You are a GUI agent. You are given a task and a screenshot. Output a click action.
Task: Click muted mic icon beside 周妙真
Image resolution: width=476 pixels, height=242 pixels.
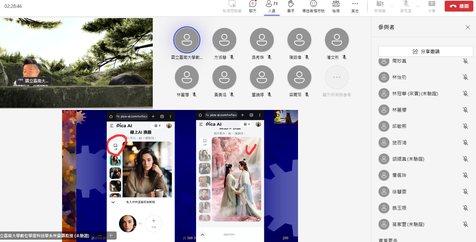[x=465, y=61]
